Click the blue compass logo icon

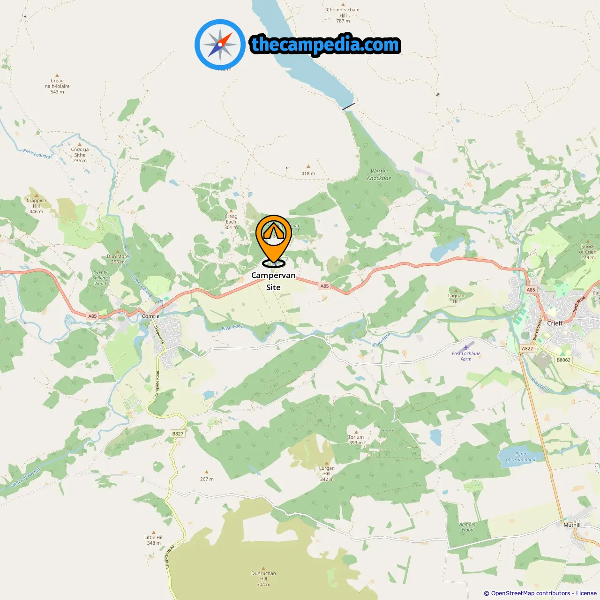[x=220, y=45]
